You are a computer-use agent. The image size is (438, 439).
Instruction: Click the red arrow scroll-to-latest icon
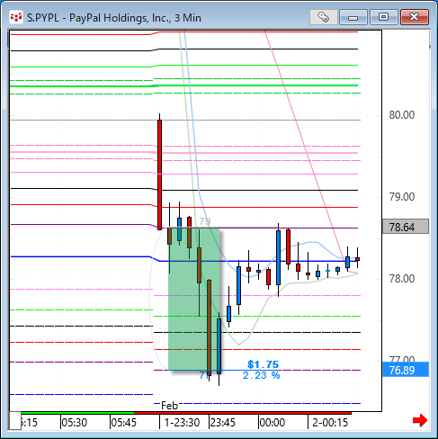(420, 420)
